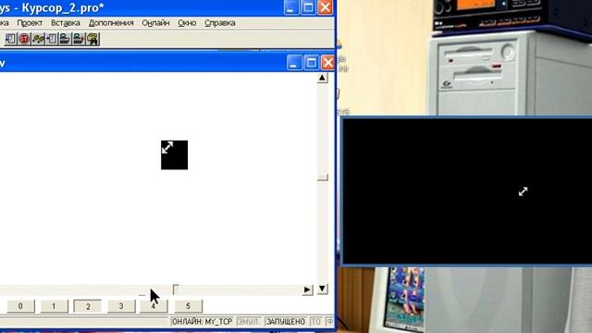Open the Онлайн menu
Image resolution: width=592 pixels, height=333 pixels.
click(155, 22)
